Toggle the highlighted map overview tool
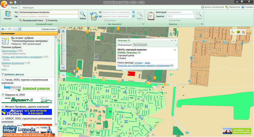The height and width of the screenshot is (137, 254). 248,32
